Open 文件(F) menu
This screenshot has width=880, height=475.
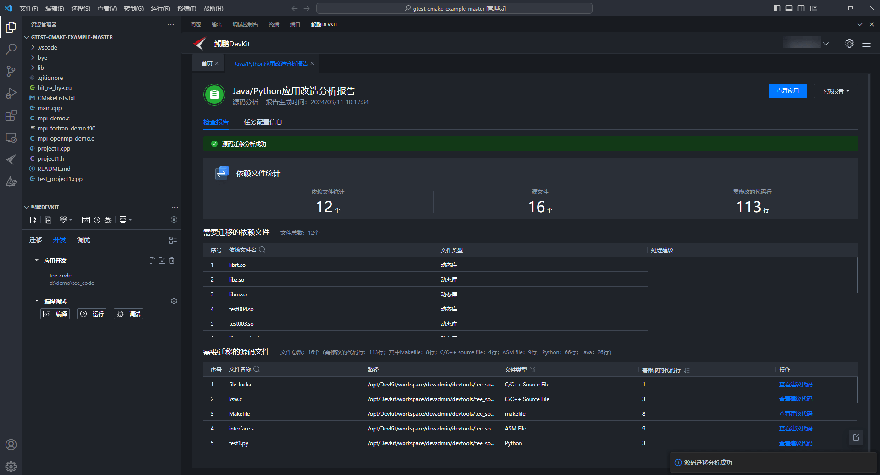[x=29, y=8]
